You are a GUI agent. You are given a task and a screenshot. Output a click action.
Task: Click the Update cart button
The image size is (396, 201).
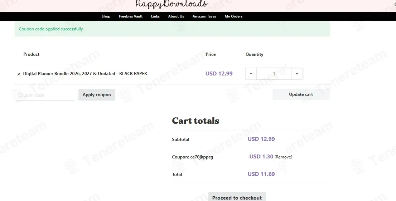click(x=301, y=94)
